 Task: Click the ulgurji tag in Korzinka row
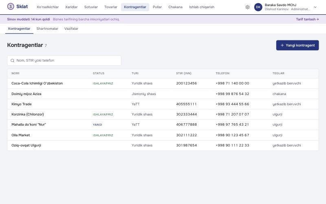click(278, 114)
